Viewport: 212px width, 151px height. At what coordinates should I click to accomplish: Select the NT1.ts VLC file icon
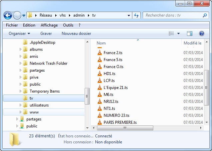[x=100, y=108]
